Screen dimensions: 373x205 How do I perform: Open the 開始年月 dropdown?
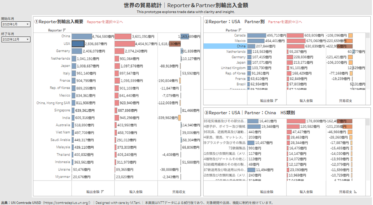[x=16, y=24]
